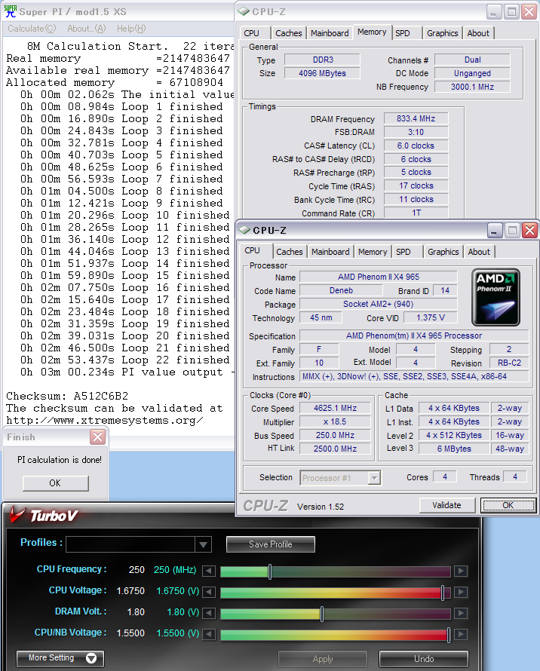This screenshot has width=540, height=671.
Task: Click the Core VID 1.375 V value
Action: 431,317
